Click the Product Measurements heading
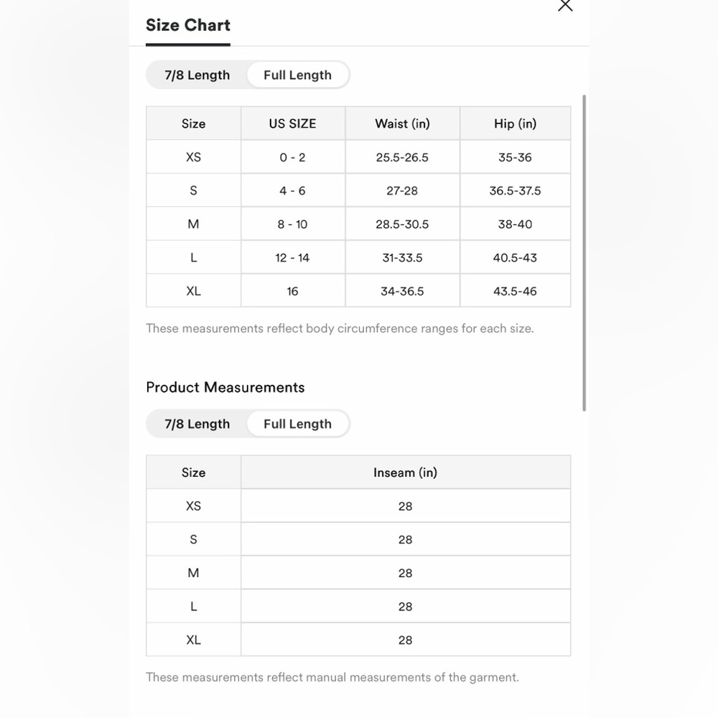The height and width of the screenshot is (718, 718). [225, 388]
